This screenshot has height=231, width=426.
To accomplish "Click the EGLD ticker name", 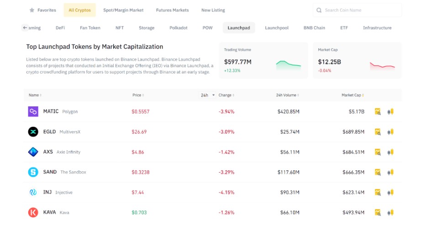I will (x=49, y=132).
